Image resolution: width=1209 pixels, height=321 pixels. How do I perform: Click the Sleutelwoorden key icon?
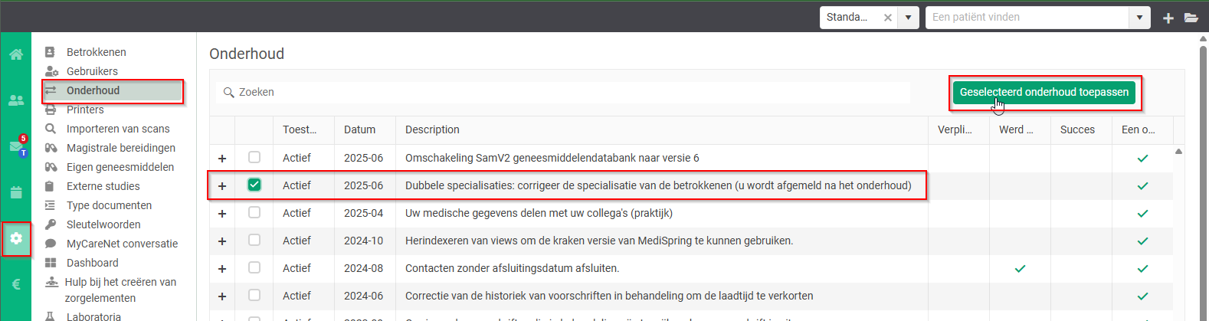tap(51, 224)
